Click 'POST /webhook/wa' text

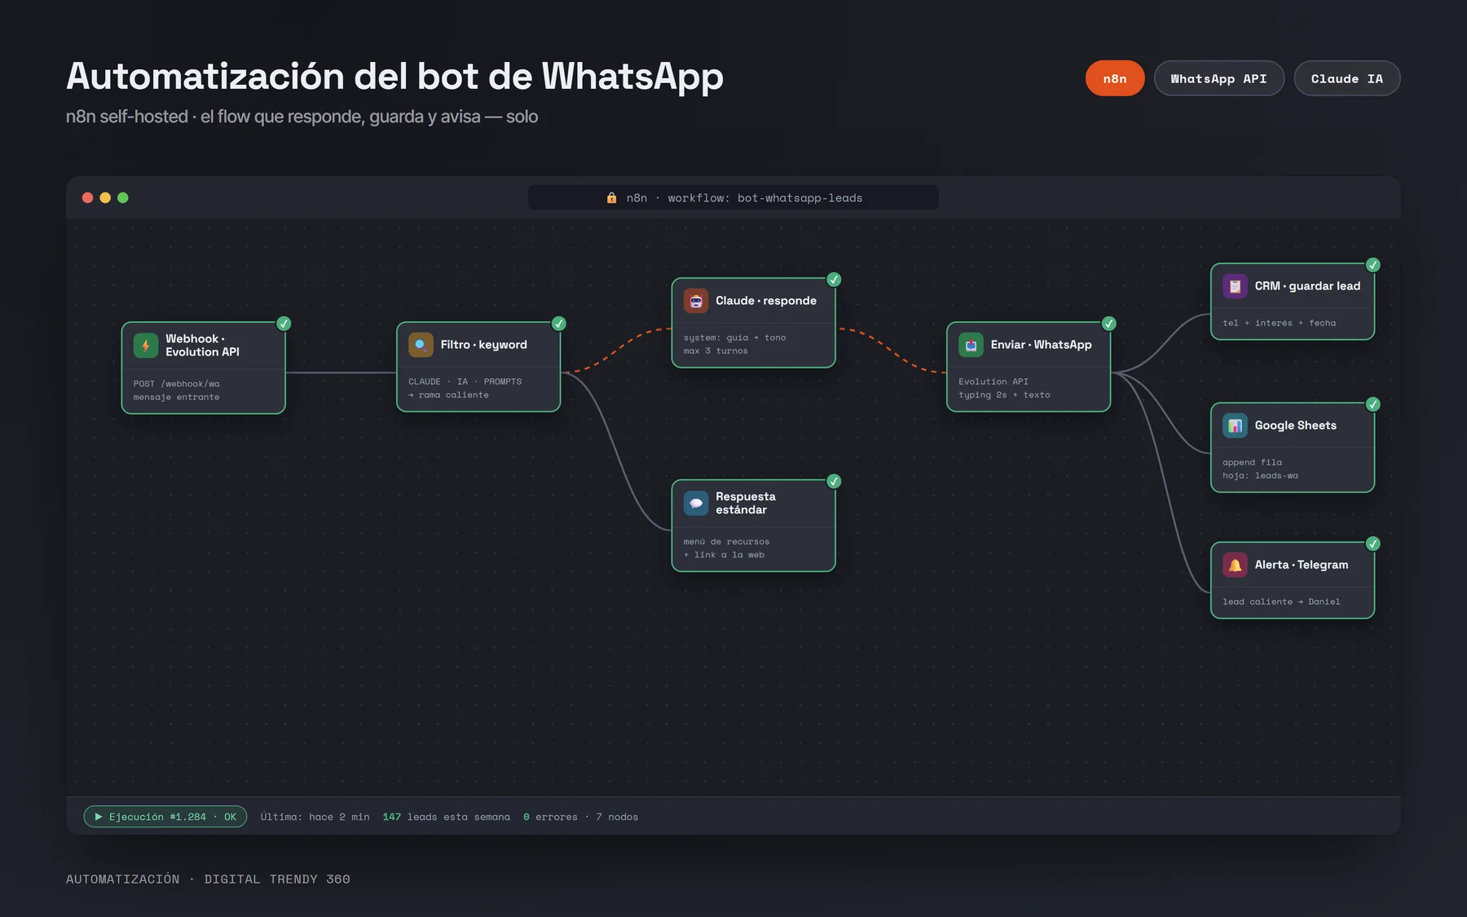coord(177,384)
